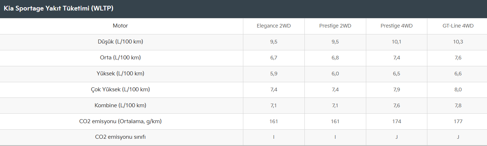Click the Orta (L/100 km) row label
Image resolution: width=487 pixels, height=146 pixels.
pos(120,58)
